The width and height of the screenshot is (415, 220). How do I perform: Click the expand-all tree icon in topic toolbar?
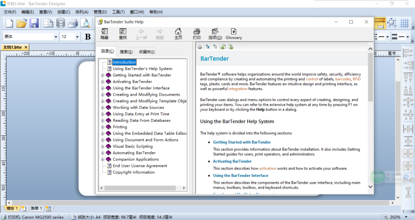tap(208, 47)
